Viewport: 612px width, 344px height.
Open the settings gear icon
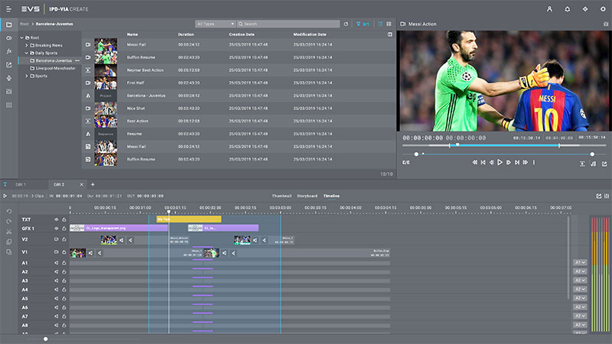603,8
